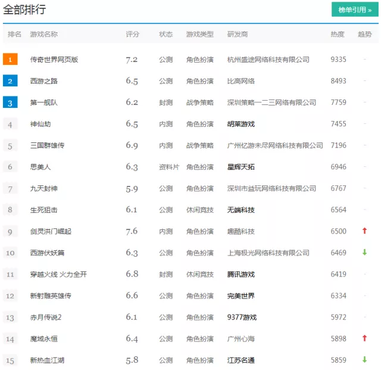Click the 趋势 column header
This screenshot has width=381, height=370.
(x=365, y=35)
